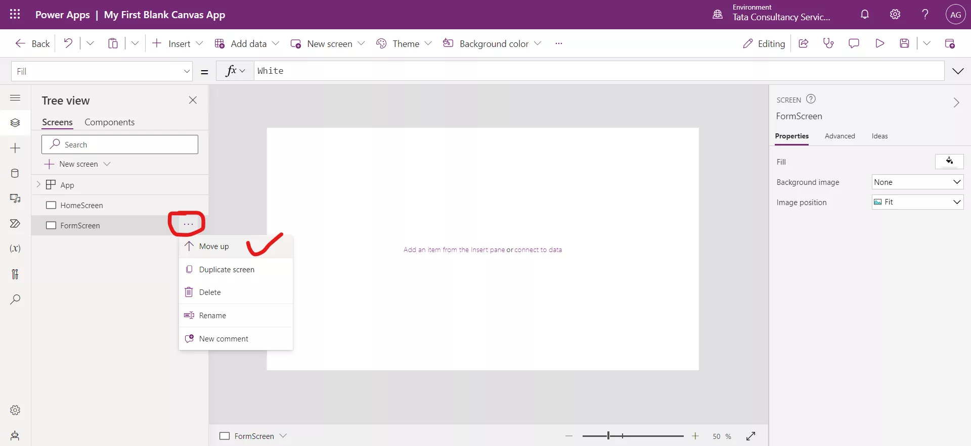Switch to the Components tab
The width and height of the screenshot is (971, 446).
tap(109, 122)
